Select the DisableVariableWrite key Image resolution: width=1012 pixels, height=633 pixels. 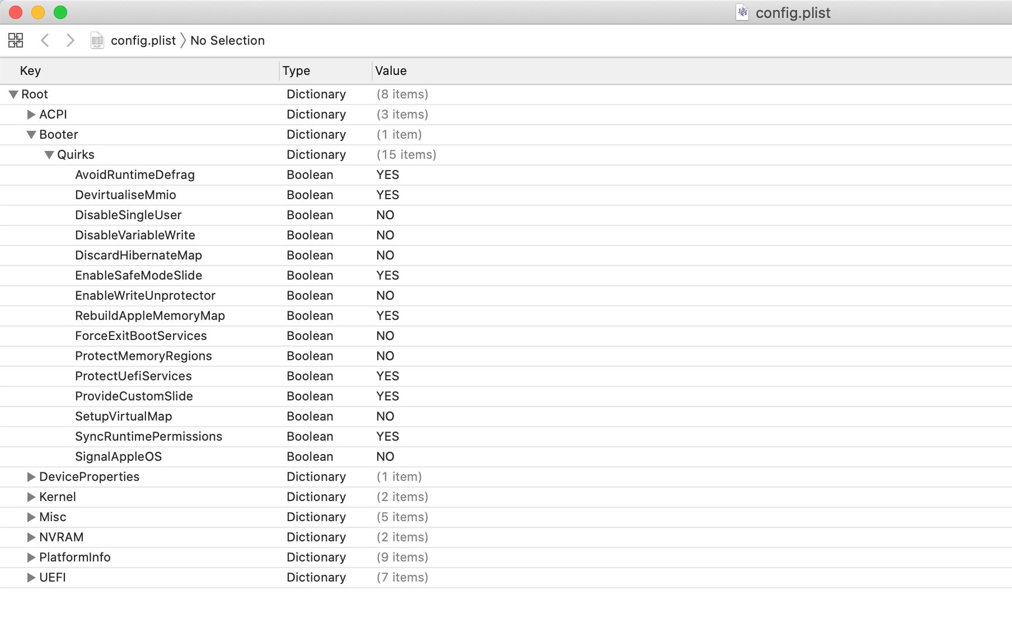pyautogui.click(x=135, y=235)
